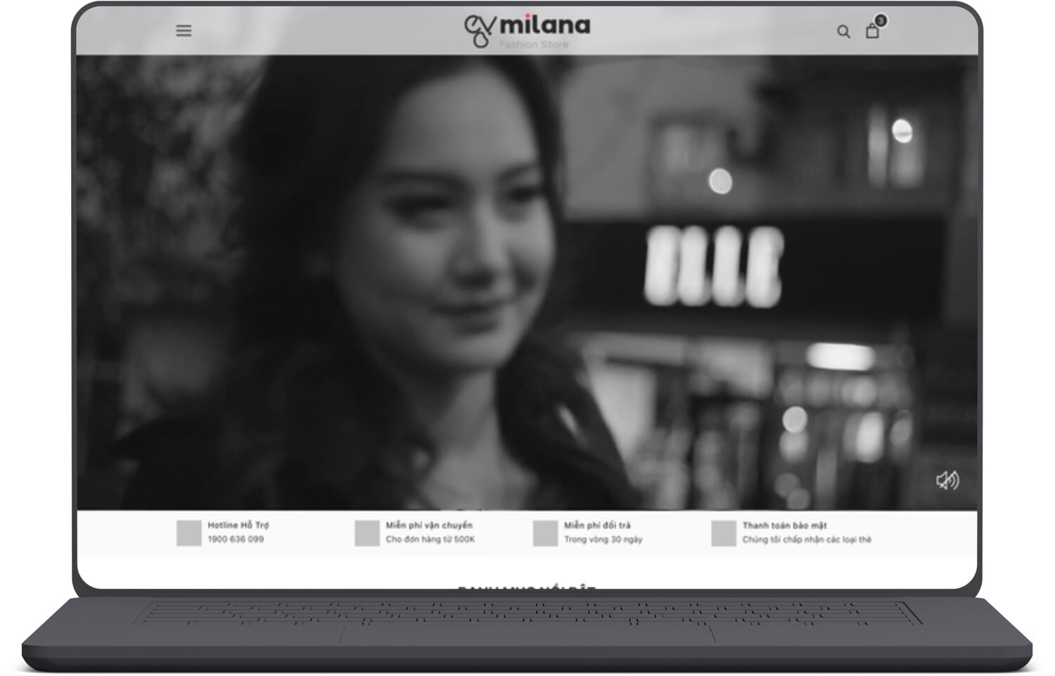Screen dimensions: 1055x676
Task: Select the Miễn phí đổi trả title
Action: coord(597,525)
